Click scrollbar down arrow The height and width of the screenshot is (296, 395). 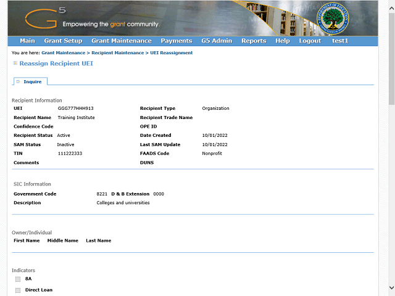point(391,287)
